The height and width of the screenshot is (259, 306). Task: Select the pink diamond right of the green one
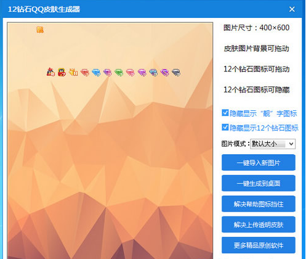(x=130, y=73)
